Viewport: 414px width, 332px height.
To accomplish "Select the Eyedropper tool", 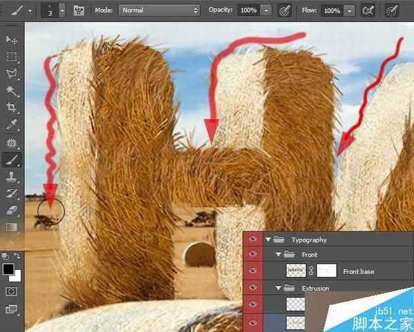I will click(12, 125).
